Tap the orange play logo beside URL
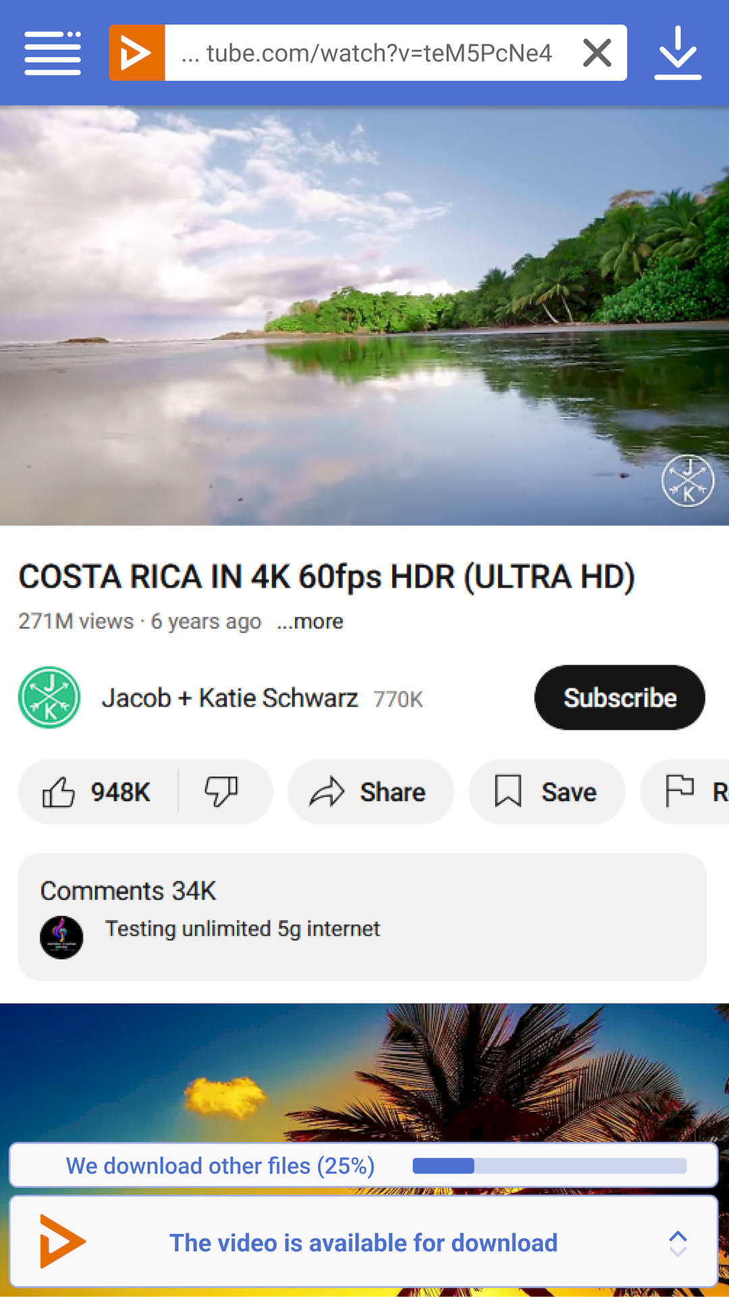The image size is (729, 1297). (x=137, y=53)
